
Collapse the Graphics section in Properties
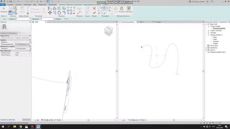click(x=30, y=40)
